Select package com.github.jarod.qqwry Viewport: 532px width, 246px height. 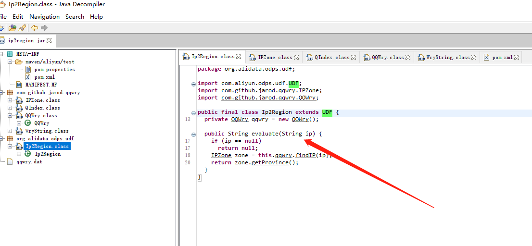48,92
